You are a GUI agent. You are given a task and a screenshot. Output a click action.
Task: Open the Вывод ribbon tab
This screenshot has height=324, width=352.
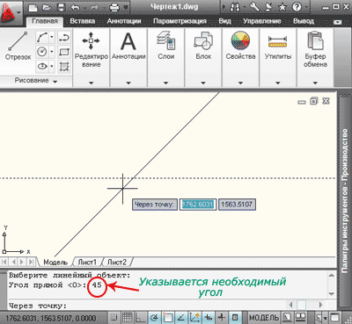(304, 21)
